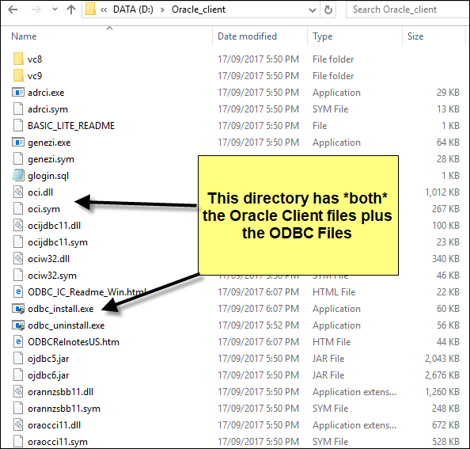Expand the address bar history dropdown
470x449 pixels.
click(312, 10)
